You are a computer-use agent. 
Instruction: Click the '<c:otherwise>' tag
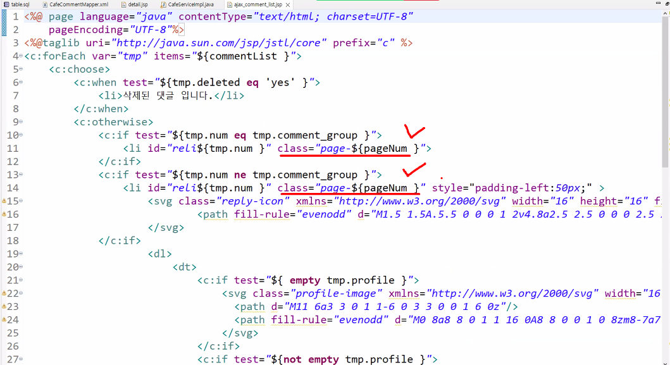click(113, 122)
